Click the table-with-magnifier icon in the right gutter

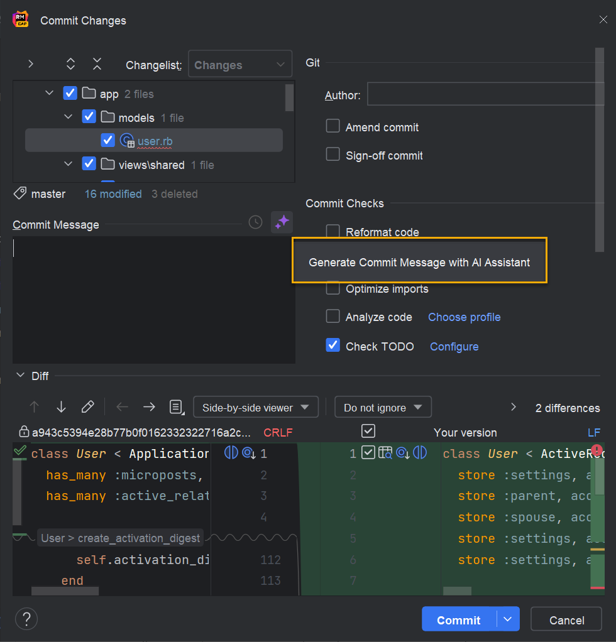(385, 453)
